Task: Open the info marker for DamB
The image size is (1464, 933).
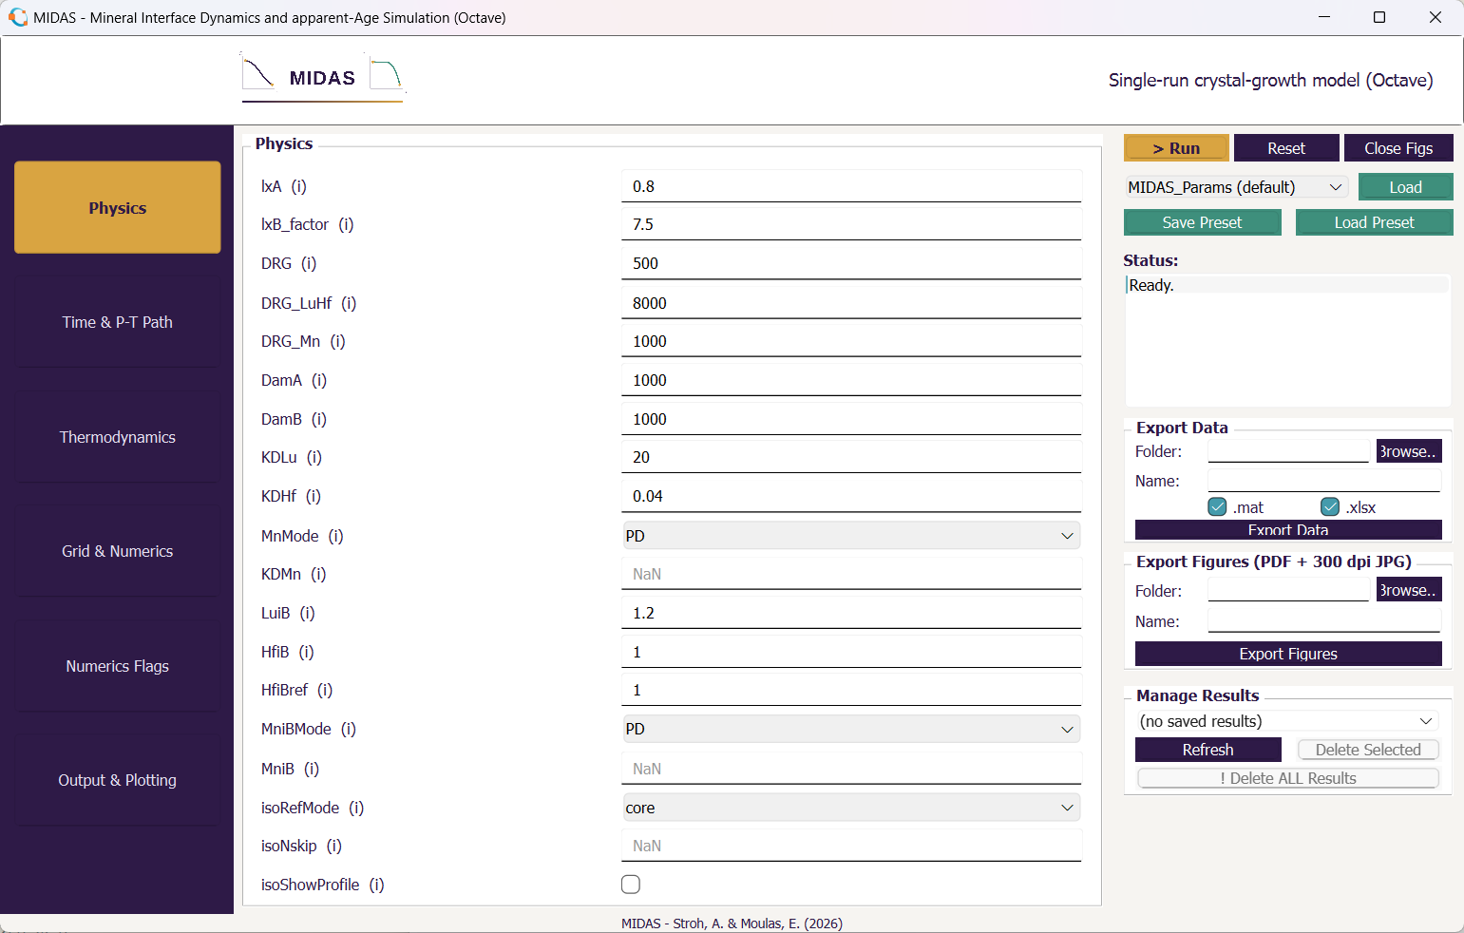Action: (x=319, y=419)
